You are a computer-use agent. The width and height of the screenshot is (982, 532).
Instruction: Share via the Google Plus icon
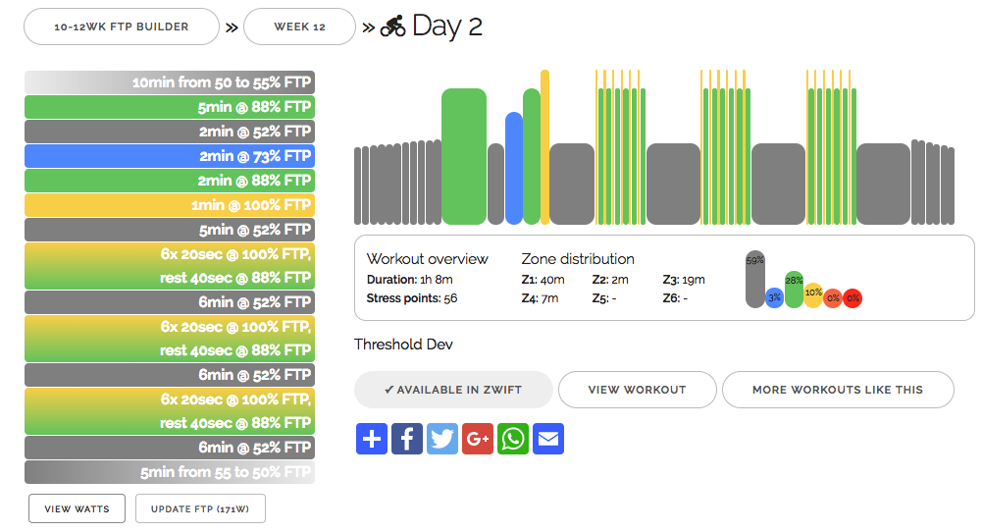click(x=478, y=438)
